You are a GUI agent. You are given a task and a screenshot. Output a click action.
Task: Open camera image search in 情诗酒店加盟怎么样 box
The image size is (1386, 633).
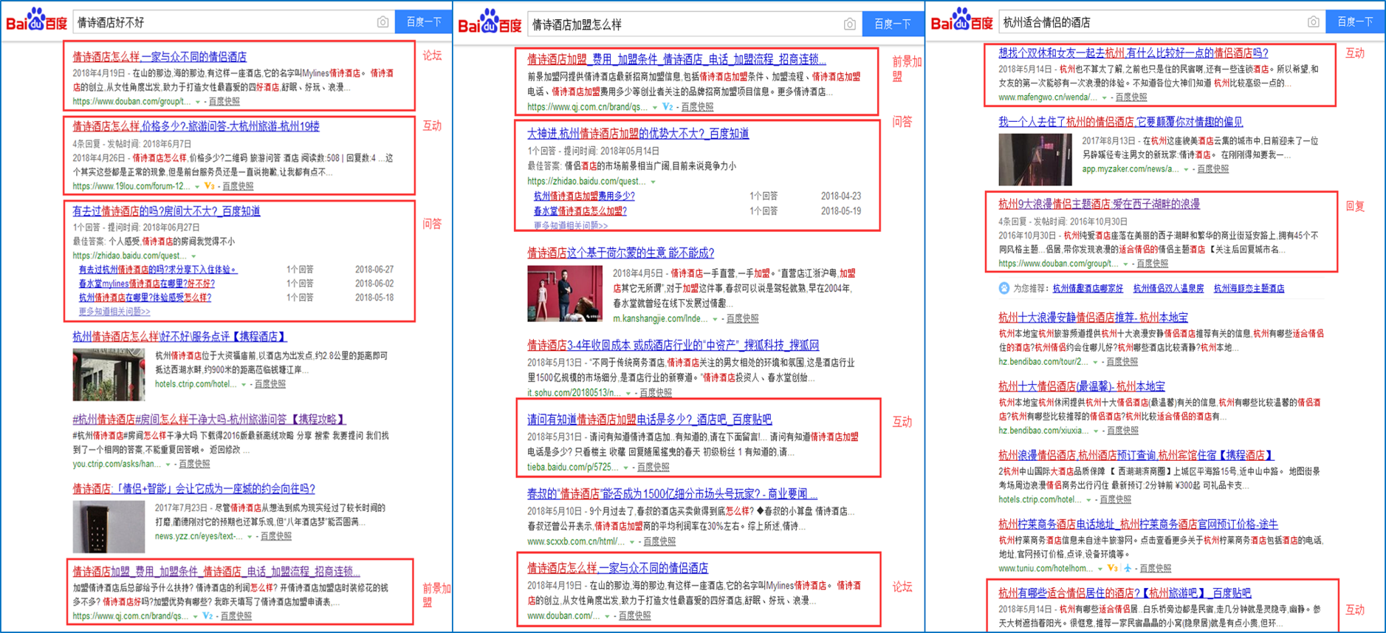850,24
